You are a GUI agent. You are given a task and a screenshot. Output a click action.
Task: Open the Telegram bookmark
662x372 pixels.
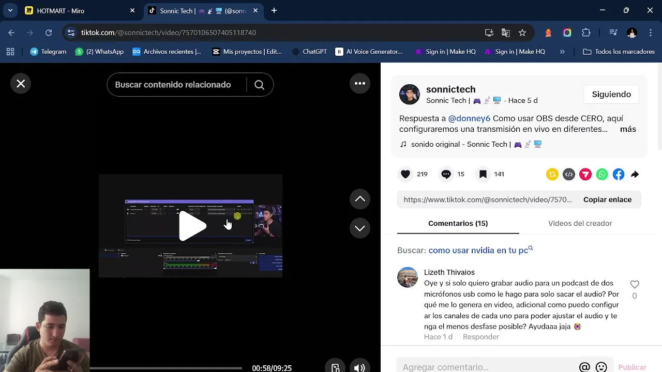48,52
